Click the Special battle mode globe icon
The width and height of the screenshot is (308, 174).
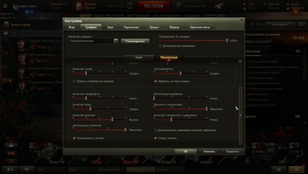pyautogui.click(x=178, y=6)
